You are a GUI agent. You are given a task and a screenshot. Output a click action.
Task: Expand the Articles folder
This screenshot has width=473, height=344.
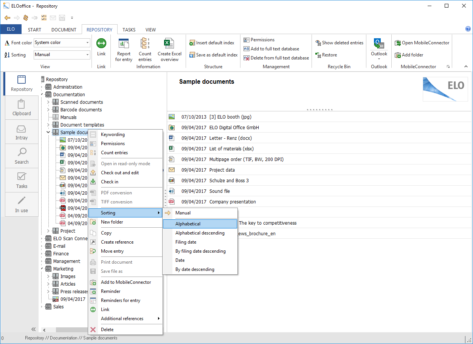48,284
